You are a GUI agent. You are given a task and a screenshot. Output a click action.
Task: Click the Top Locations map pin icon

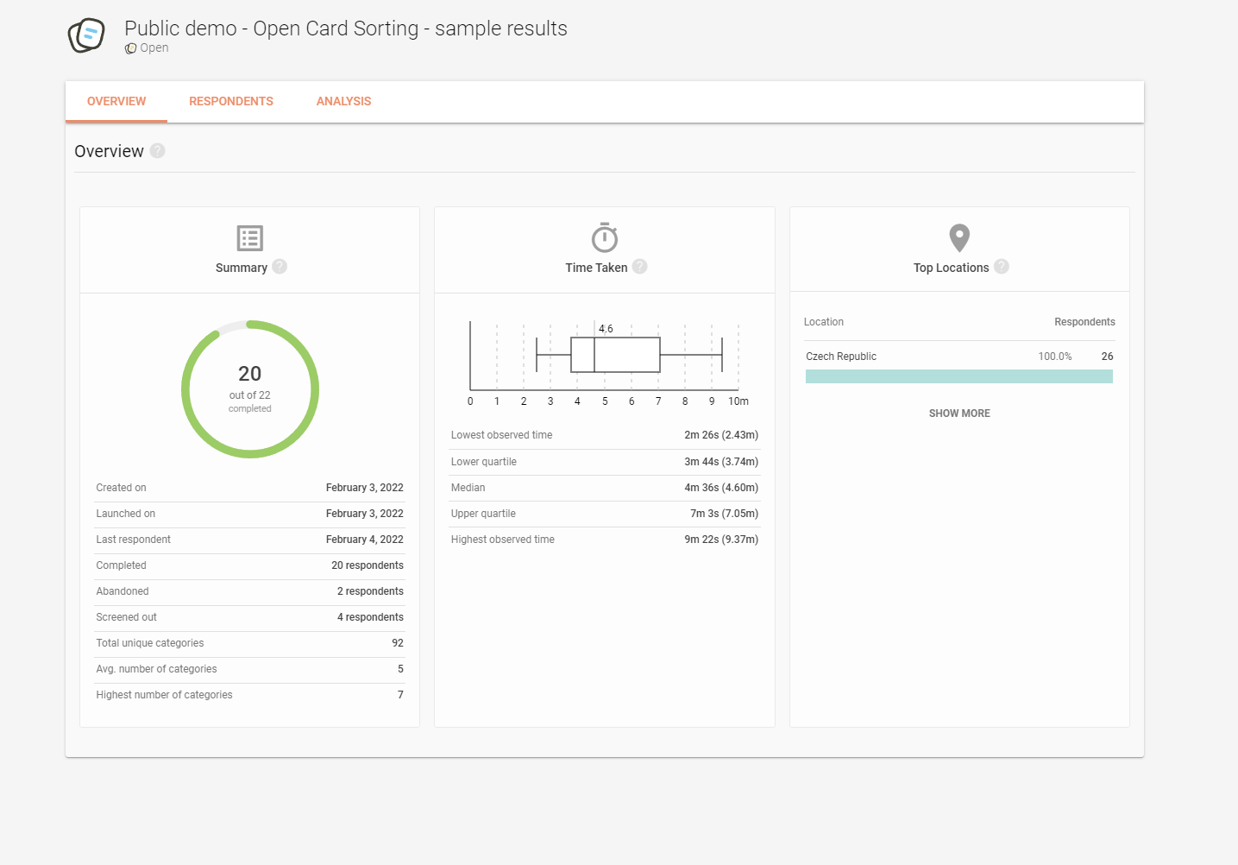959,237
